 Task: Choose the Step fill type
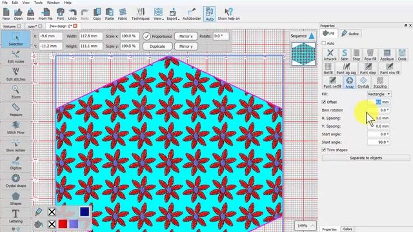356,55
